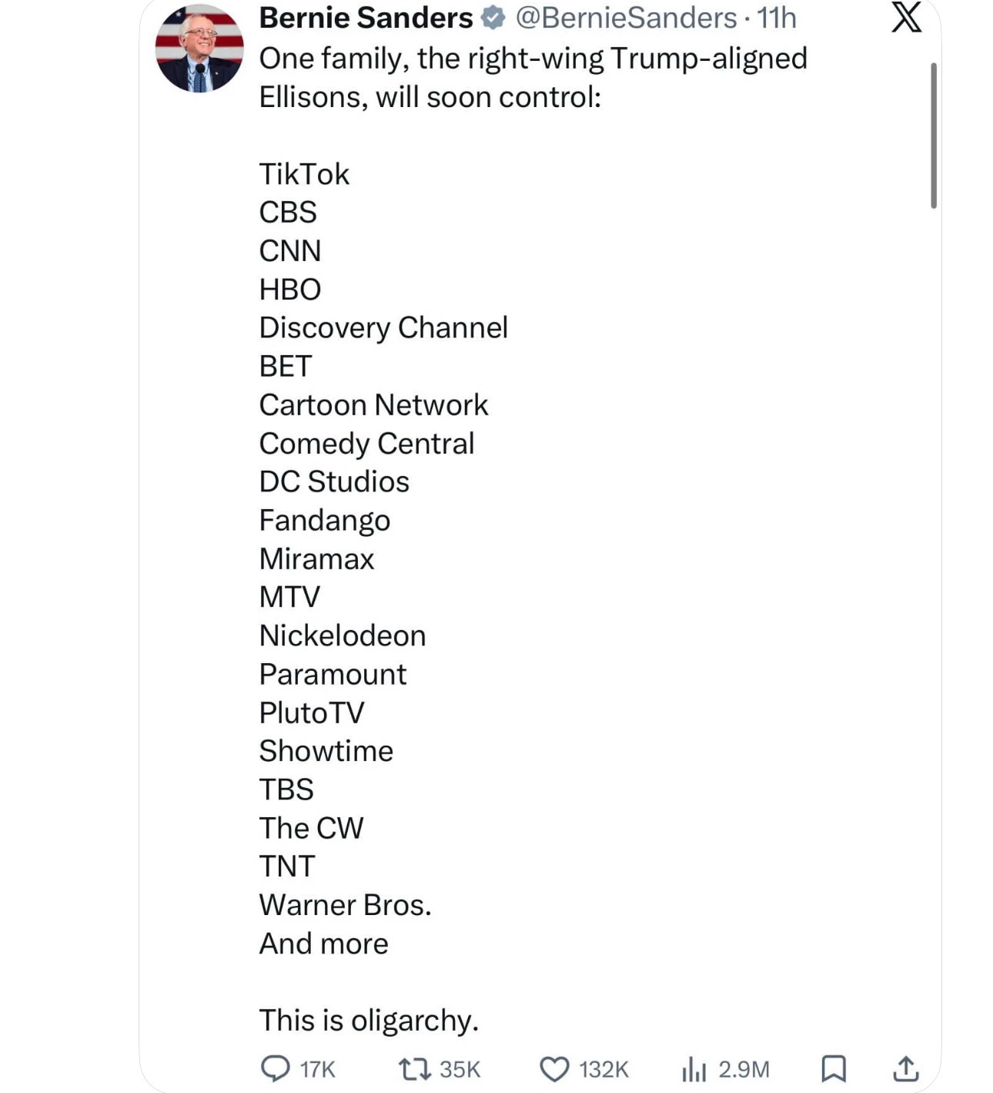Click the blue verified badge

(493, 18)
